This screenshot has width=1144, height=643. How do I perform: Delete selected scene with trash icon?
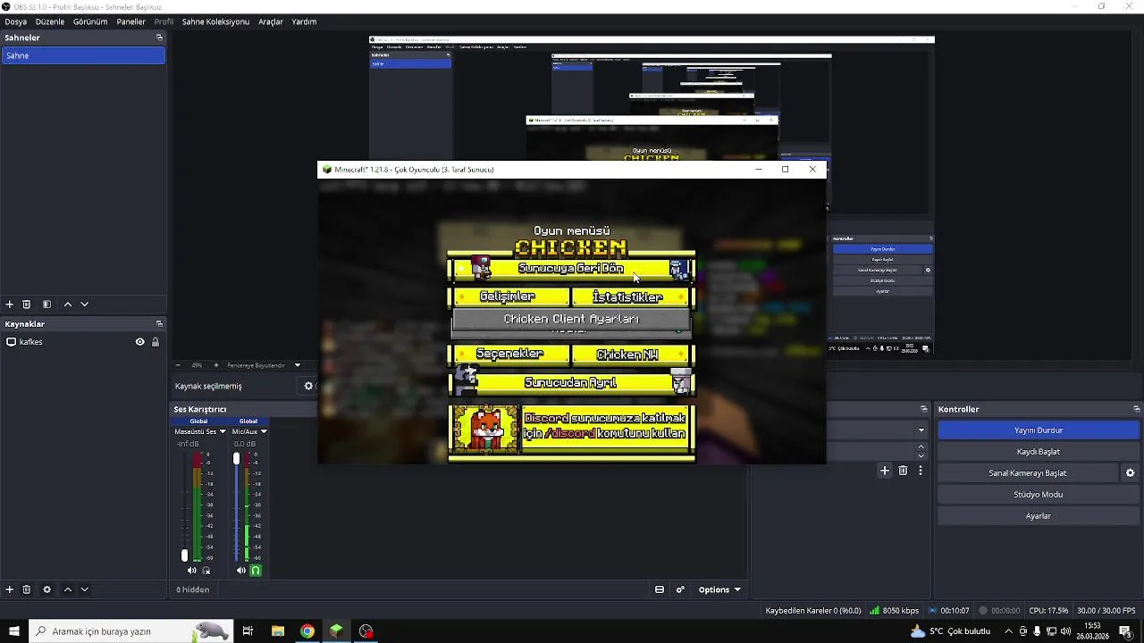(x=27, y=305)
